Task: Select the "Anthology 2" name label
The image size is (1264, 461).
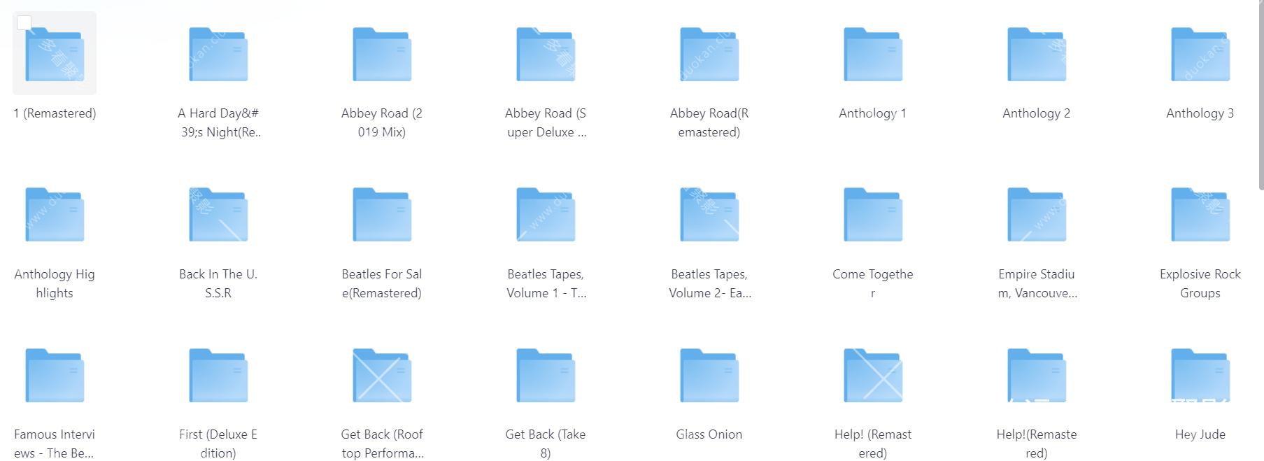Action: tap(1037, 113)
